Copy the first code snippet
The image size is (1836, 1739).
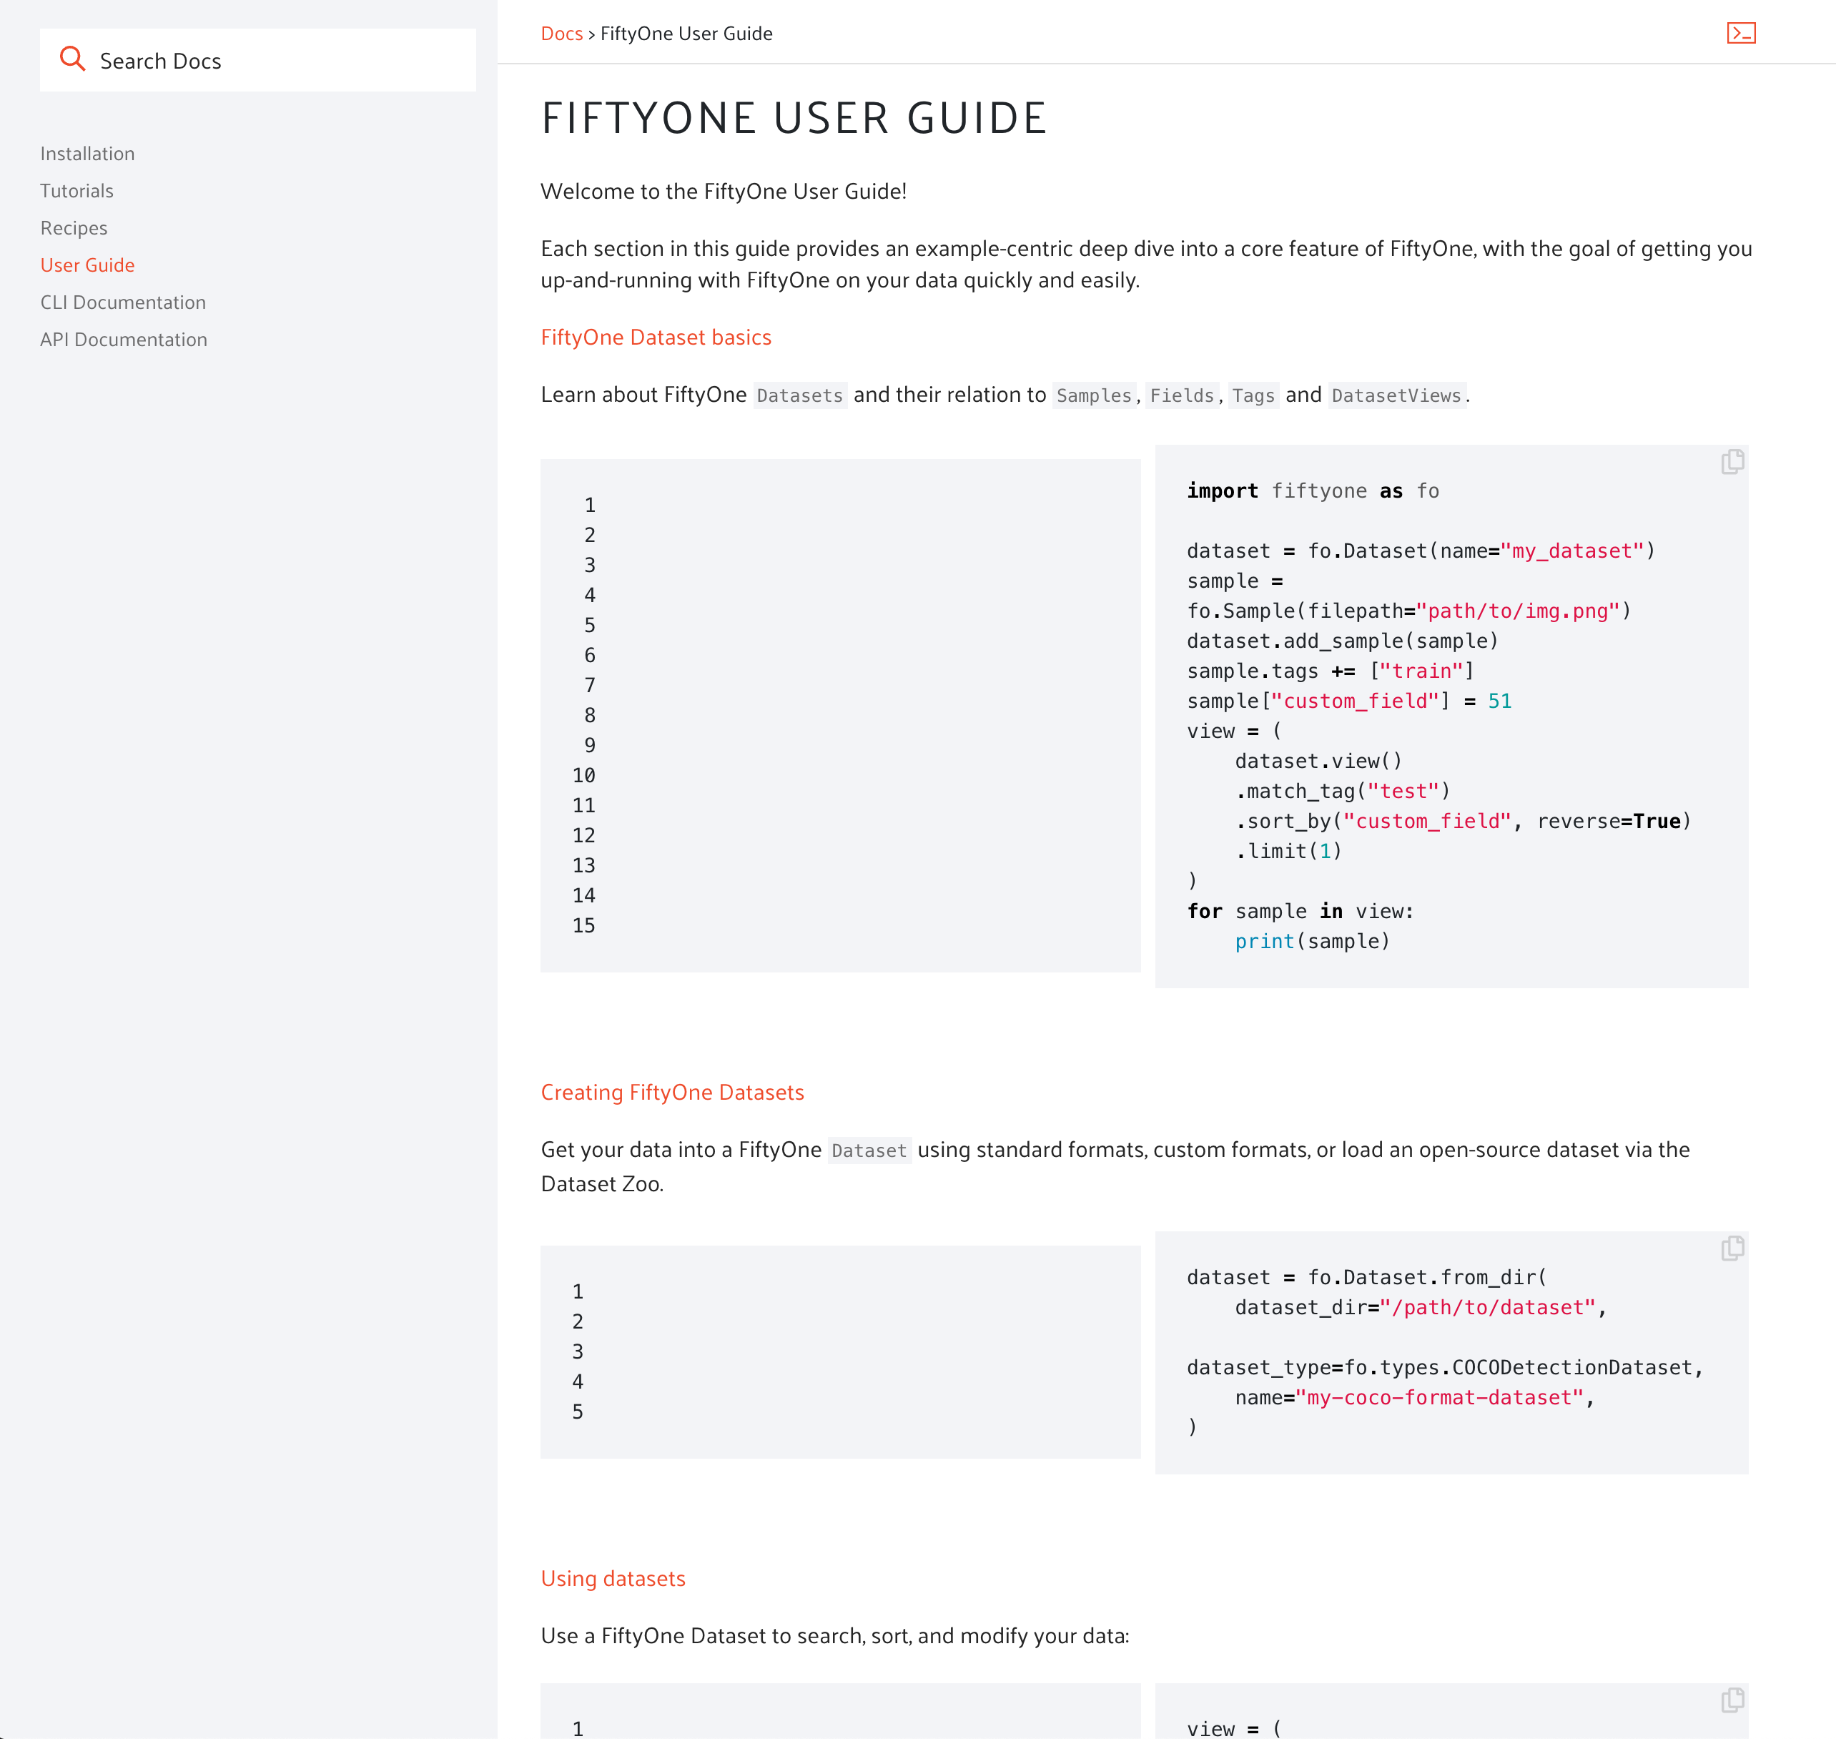[1732, 460]
